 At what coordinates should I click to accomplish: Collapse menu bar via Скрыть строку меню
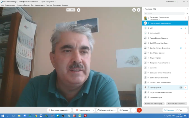point(48,2)
